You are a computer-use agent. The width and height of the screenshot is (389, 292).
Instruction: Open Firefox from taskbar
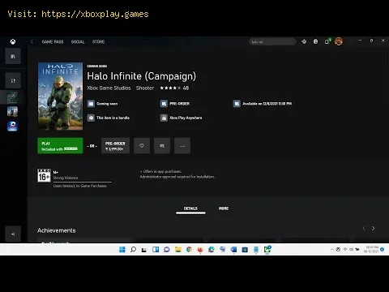(200, 249)
